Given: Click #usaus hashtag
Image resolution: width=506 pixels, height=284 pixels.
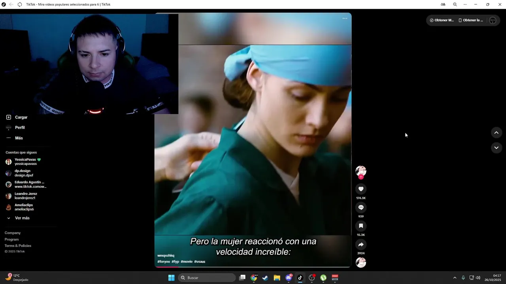Looking at the screenshot, I should pyautogui.click(x=200, y=262).
